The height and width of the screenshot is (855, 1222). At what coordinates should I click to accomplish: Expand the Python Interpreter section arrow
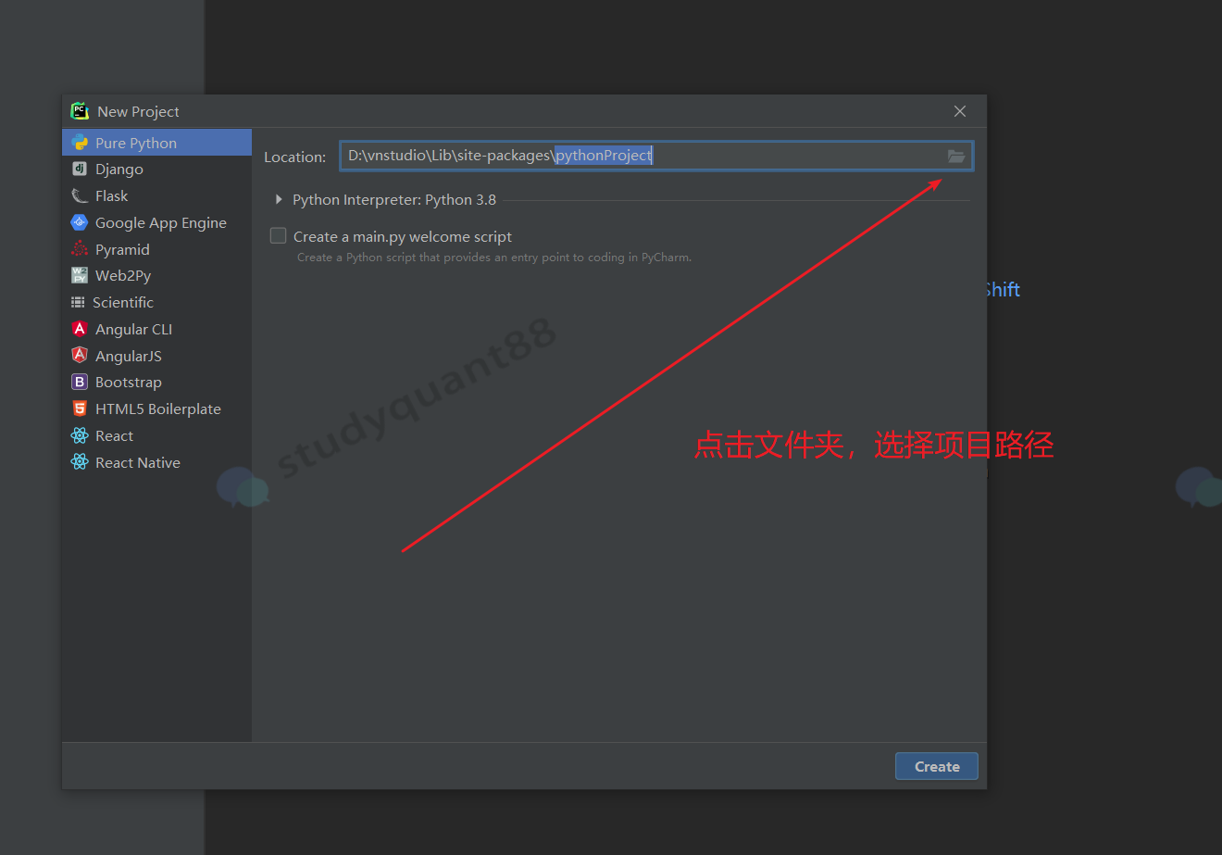pyautogui.click(x=279, y=199)
